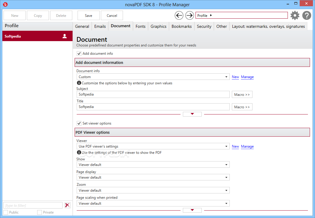Click the user icon on Softpedia profile

tap(65, 36)
